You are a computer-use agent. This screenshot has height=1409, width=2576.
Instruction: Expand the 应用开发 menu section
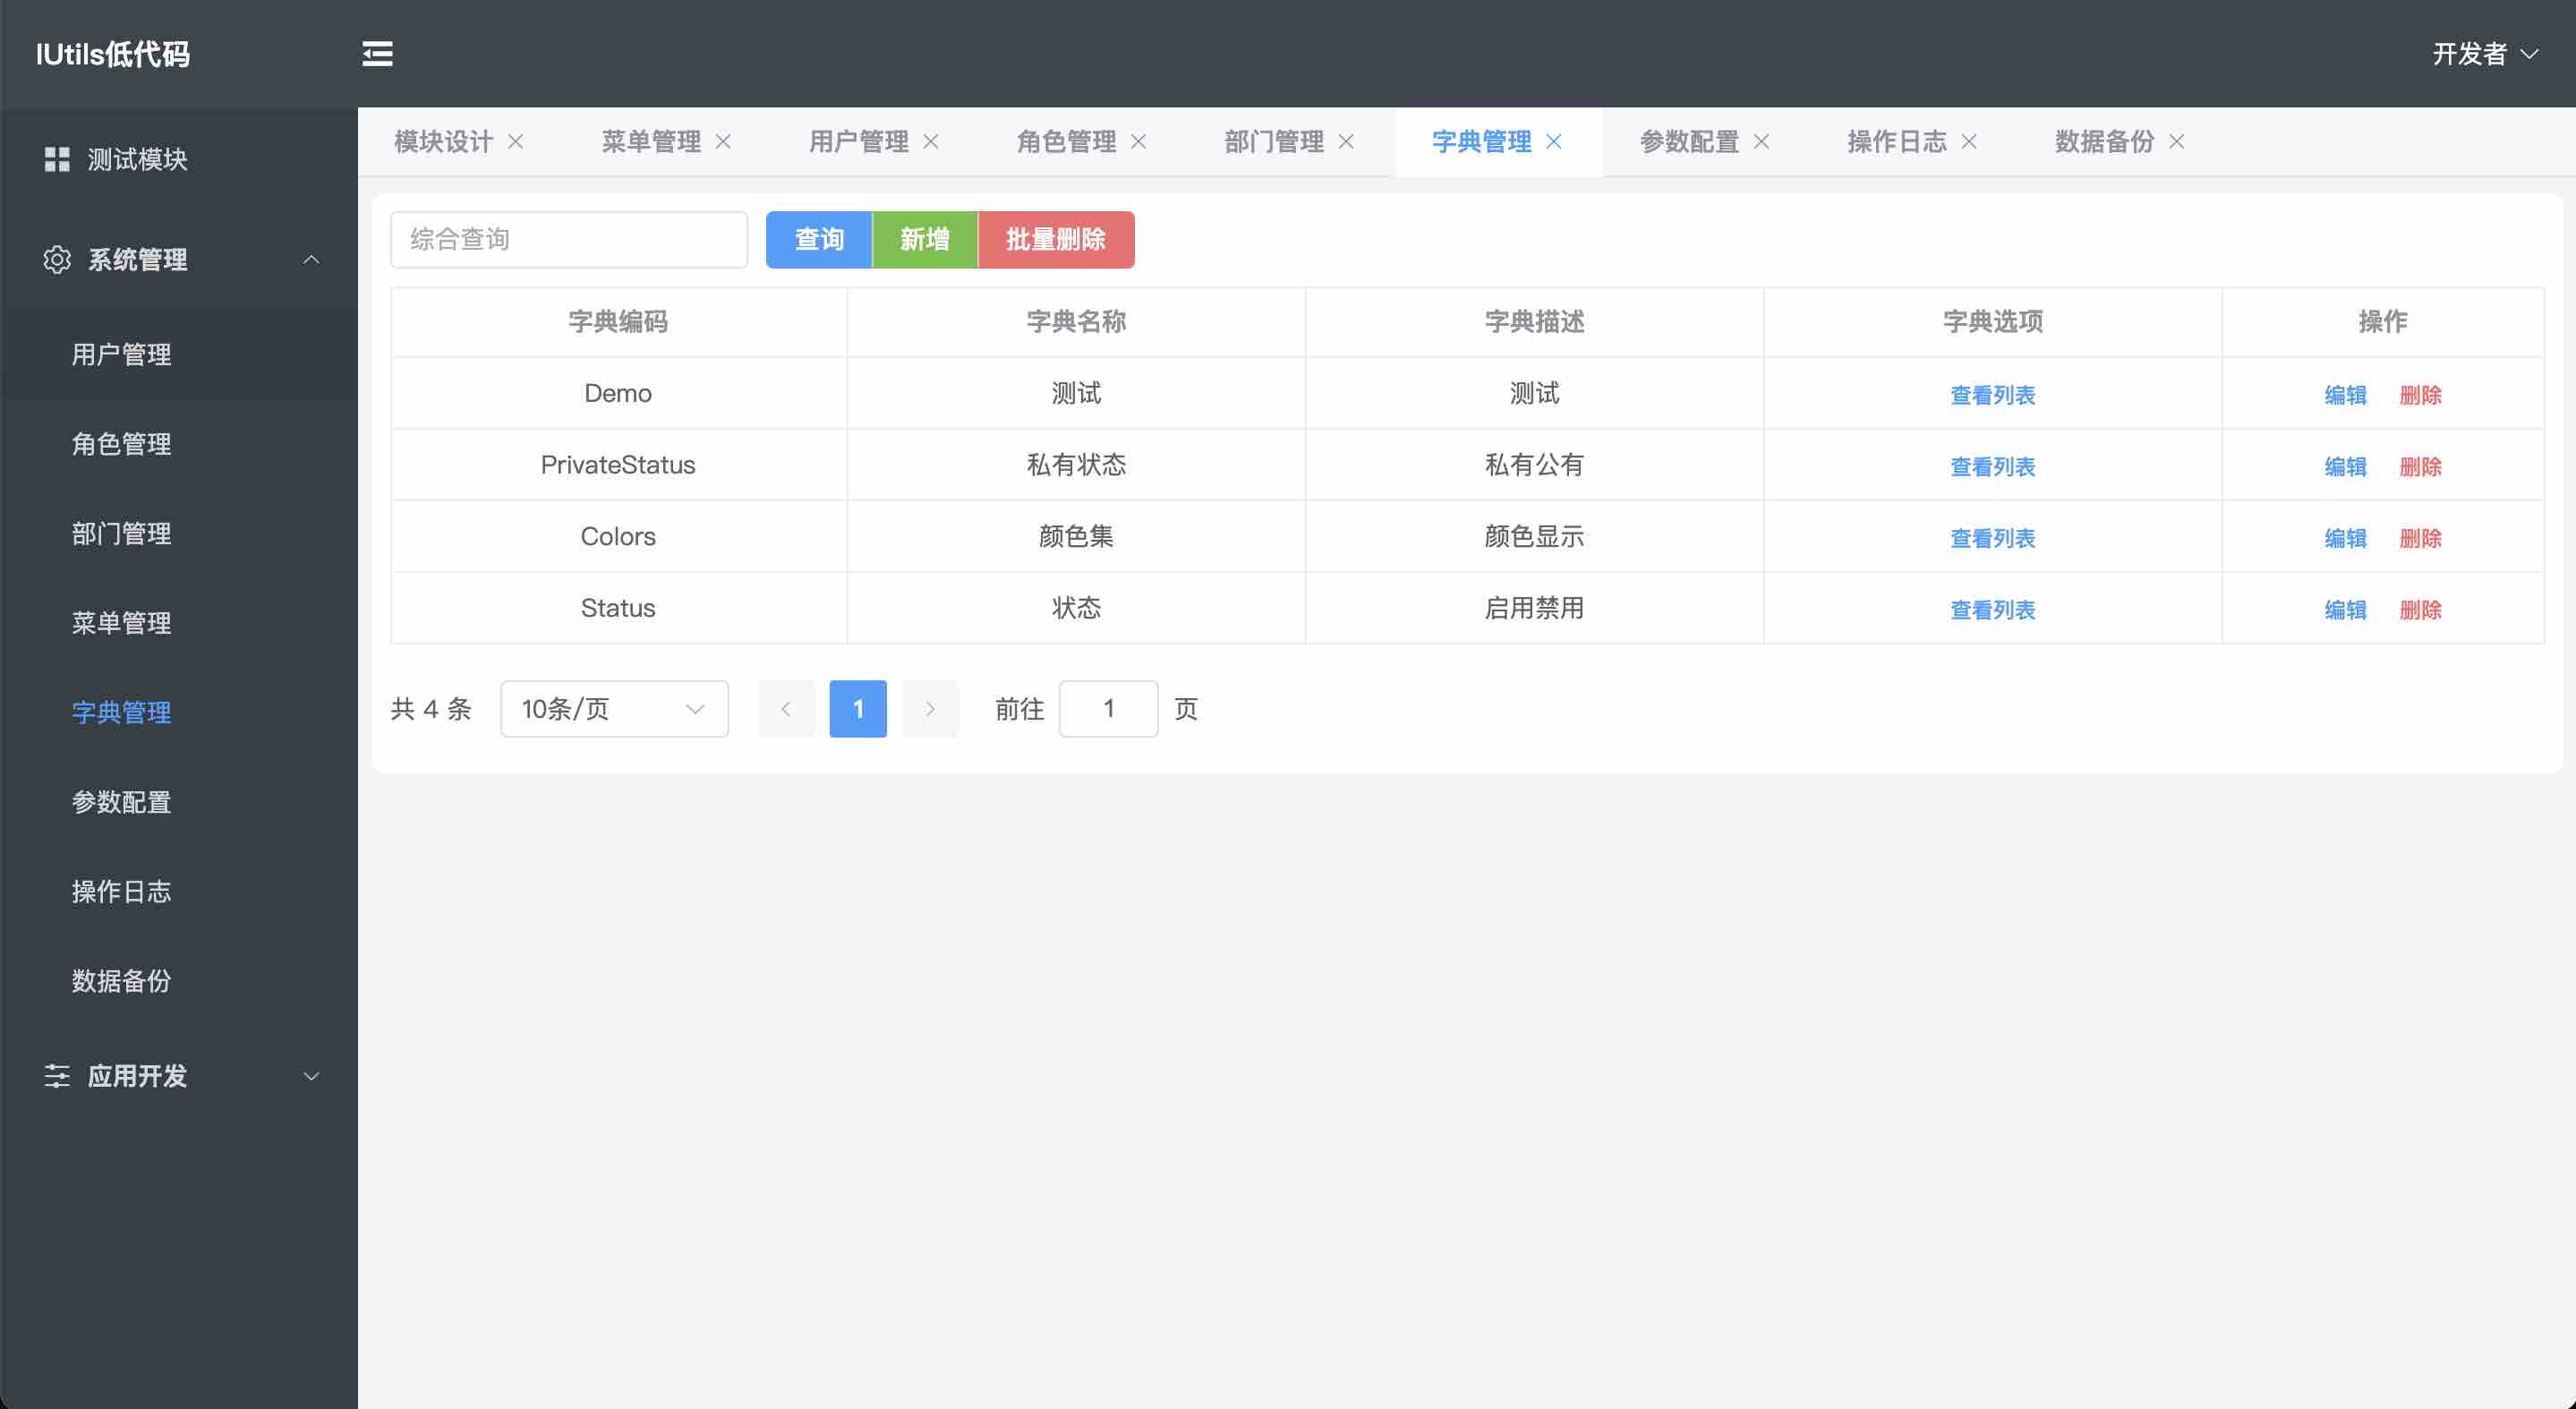tap(311, 1077)
